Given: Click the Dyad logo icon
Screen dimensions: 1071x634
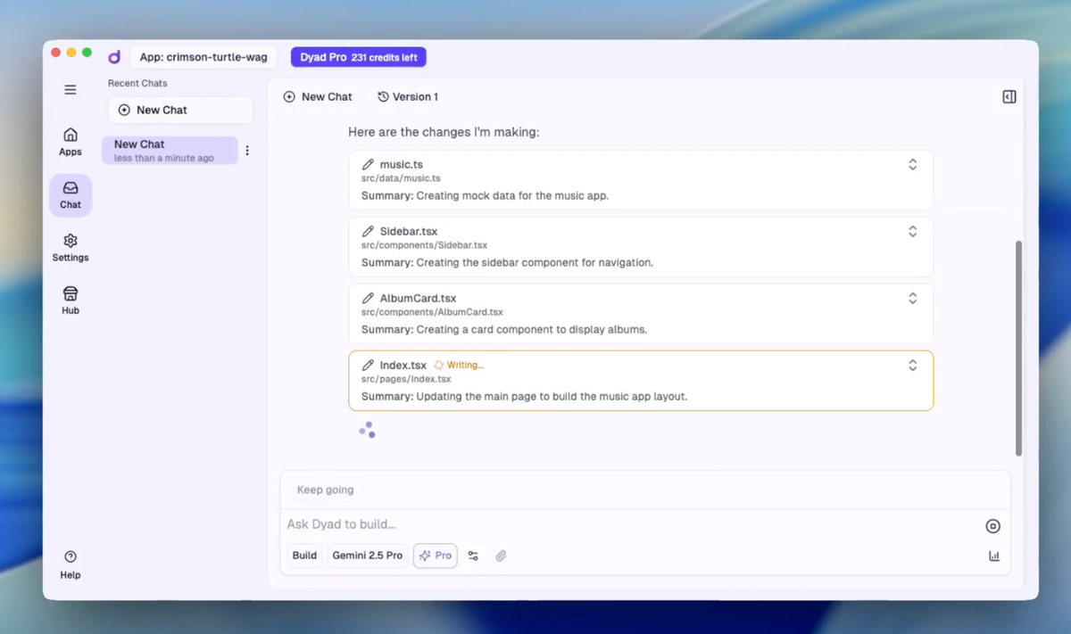Looking at the screenshot, I should point(114,57).
